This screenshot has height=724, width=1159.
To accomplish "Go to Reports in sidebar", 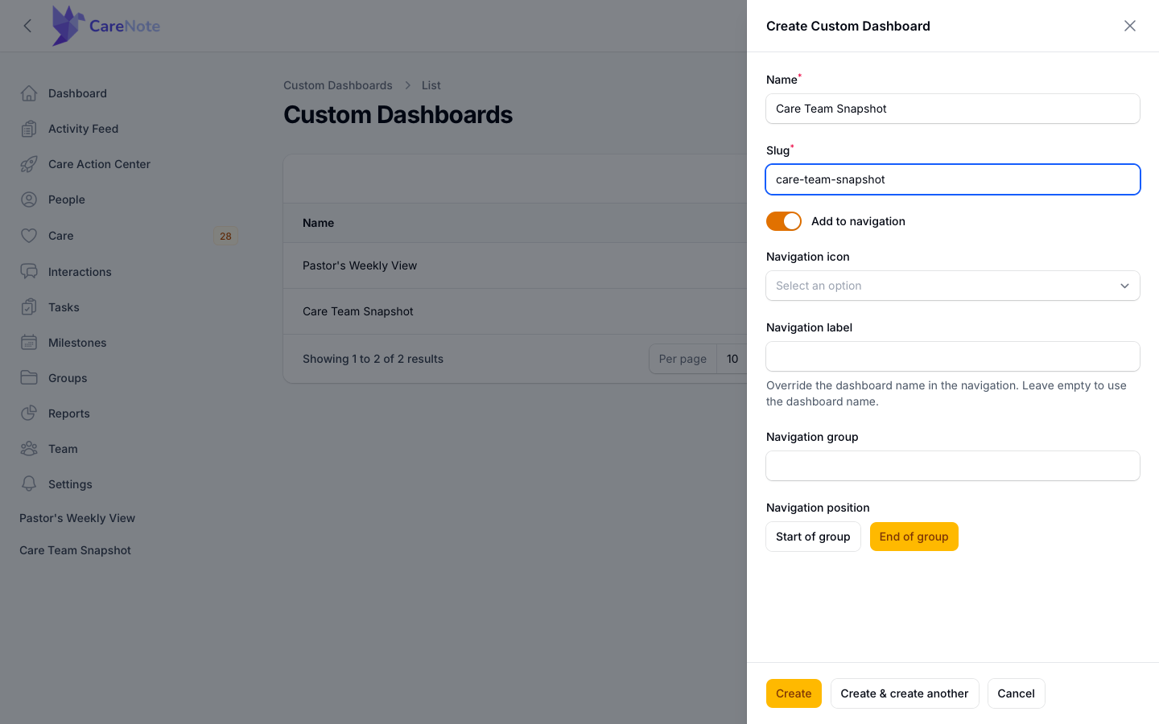I will 69,413.
